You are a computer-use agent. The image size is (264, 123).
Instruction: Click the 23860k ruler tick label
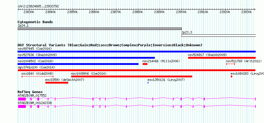pyautogui.click(x=94, y=12)
